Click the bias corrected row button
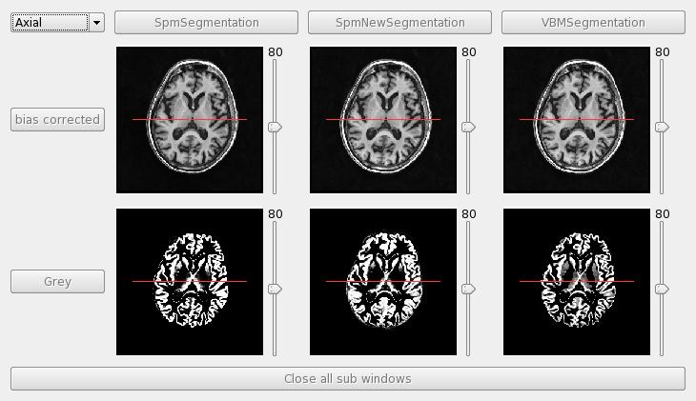696x401 pixels. tap(57, 120)
